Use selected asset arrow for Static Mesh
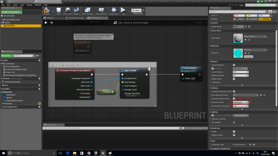 pyautogui.click(x=246, y=40)
